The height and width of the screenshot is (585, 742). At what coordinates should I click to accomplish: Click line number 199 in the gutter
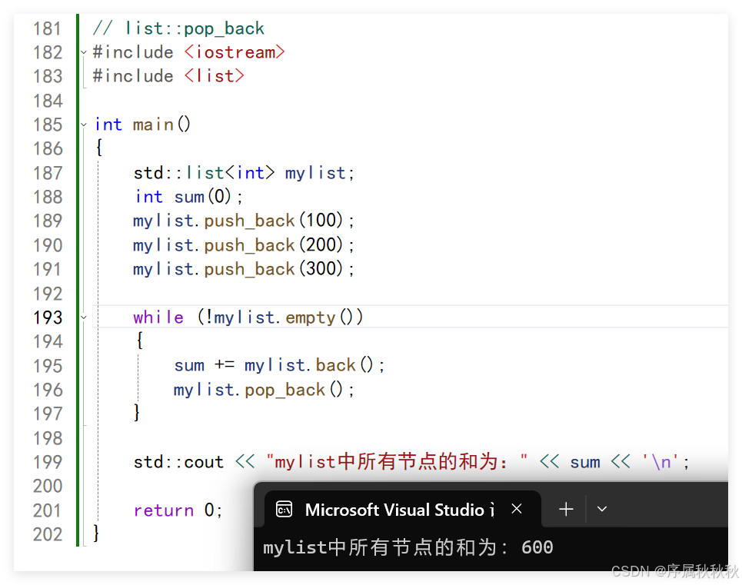click(x=48, y=462)
